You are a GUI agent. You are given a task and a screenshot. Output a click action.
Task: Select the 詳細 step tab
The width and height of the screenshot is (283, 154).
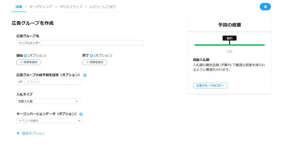click(x=19, y=7)
